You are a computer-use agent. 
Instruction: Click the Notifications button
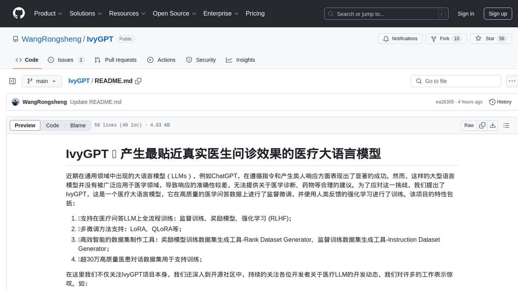[400, 39]
